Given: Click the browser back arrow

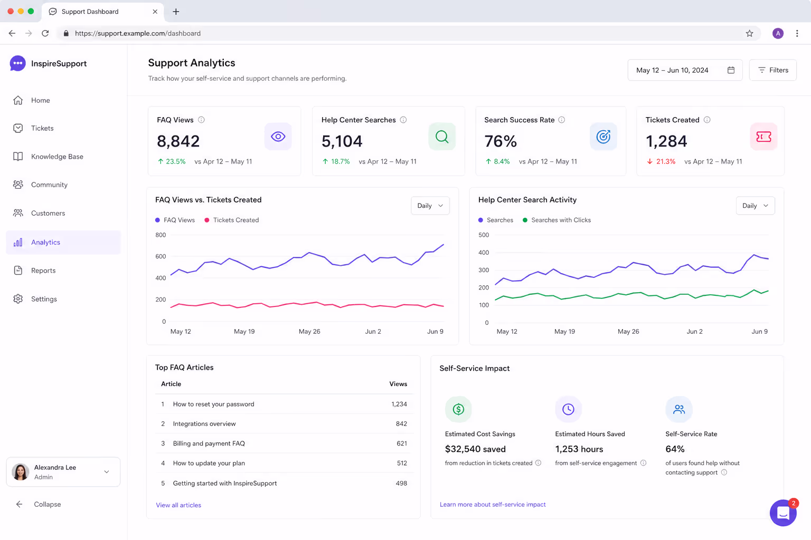Looking at the screenshot, I should [12, 33].
